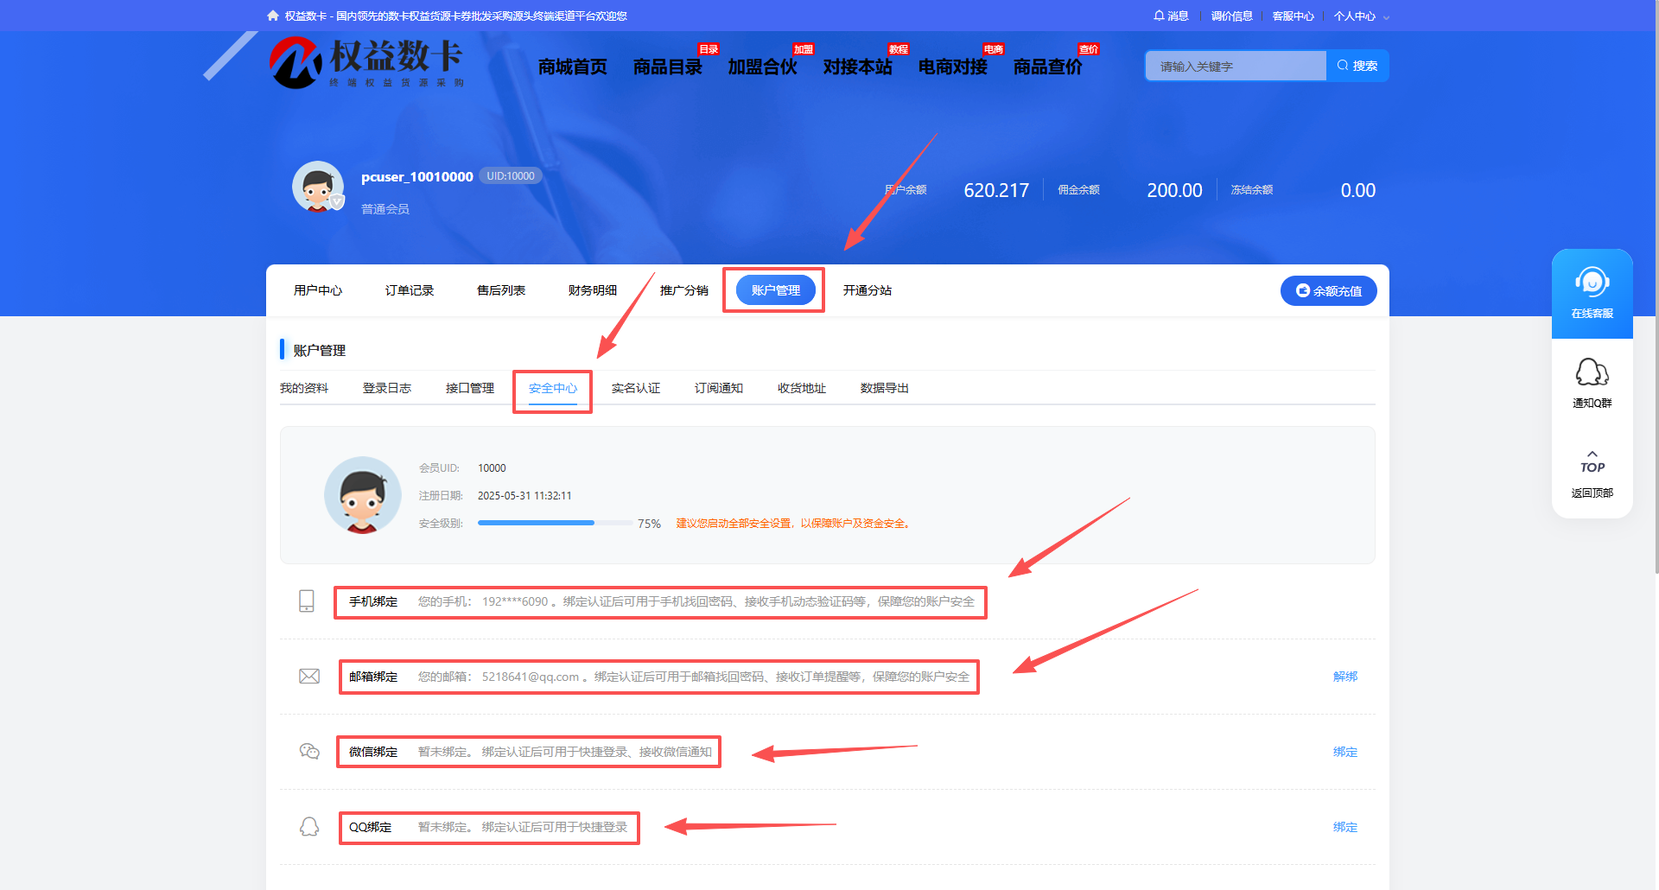Screen dimensions: 1659x890
Task: Select the WeChat icon beside 微信绑定
Action: (309, 751)
